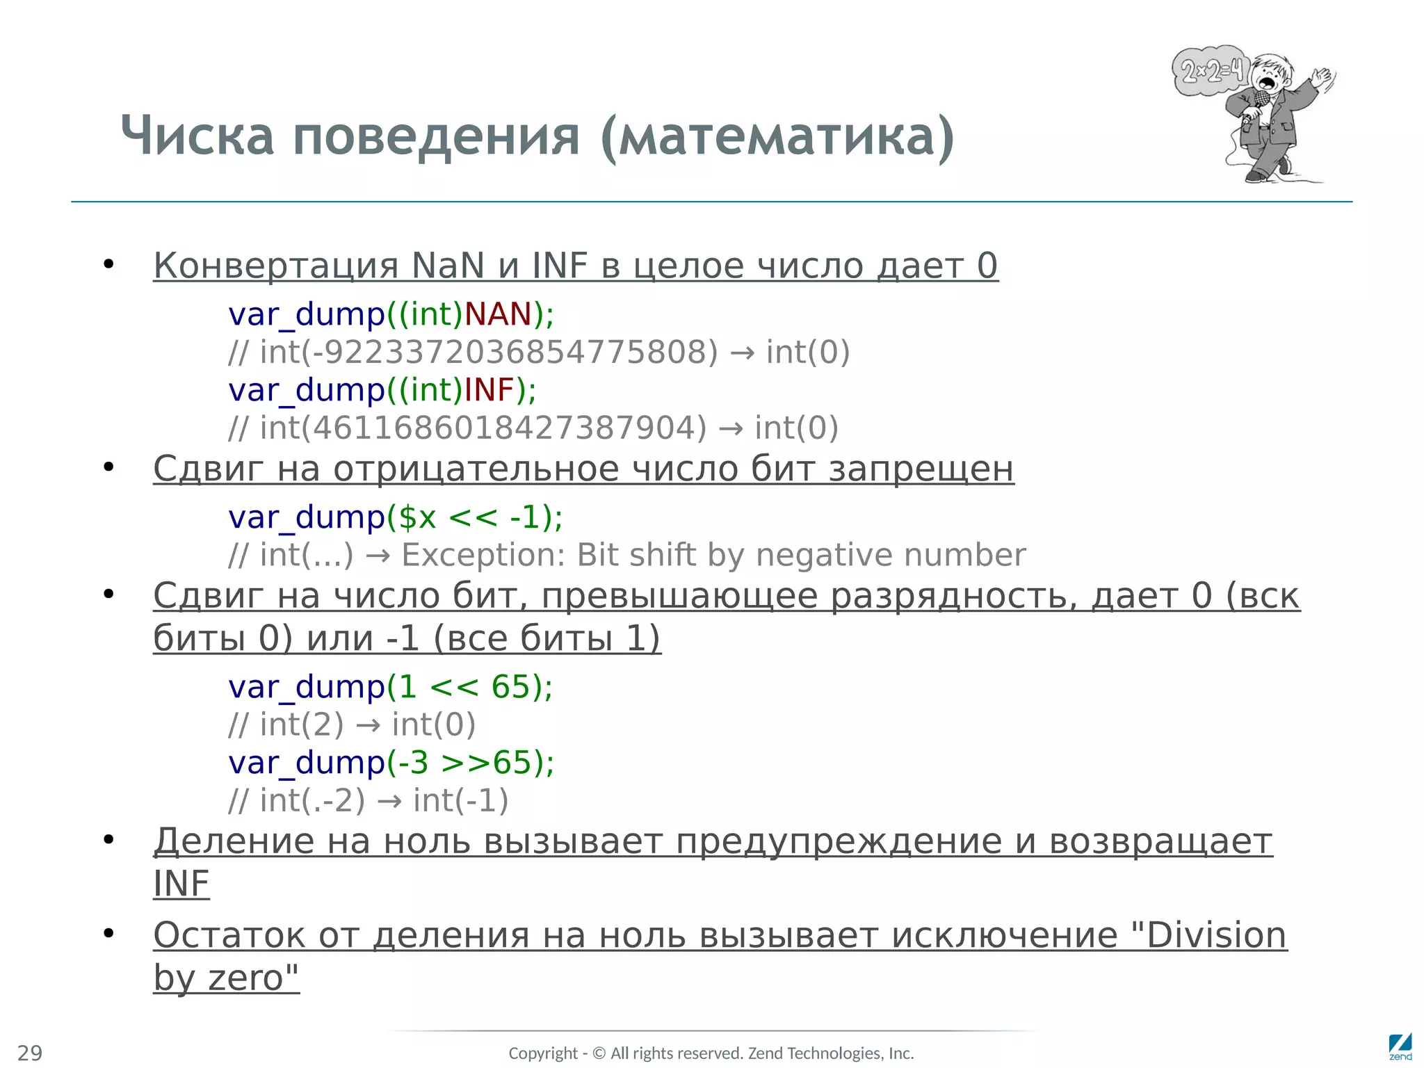Click the comment "int(.-2) → int(-1)"

[x=369, y=801]
